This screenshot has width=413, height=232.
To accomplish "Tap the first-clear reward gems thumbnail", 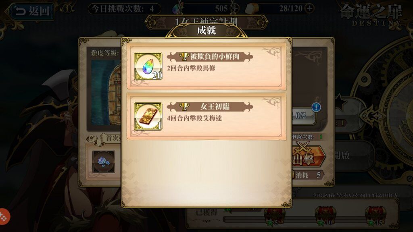I will click(x=104, y=162).
